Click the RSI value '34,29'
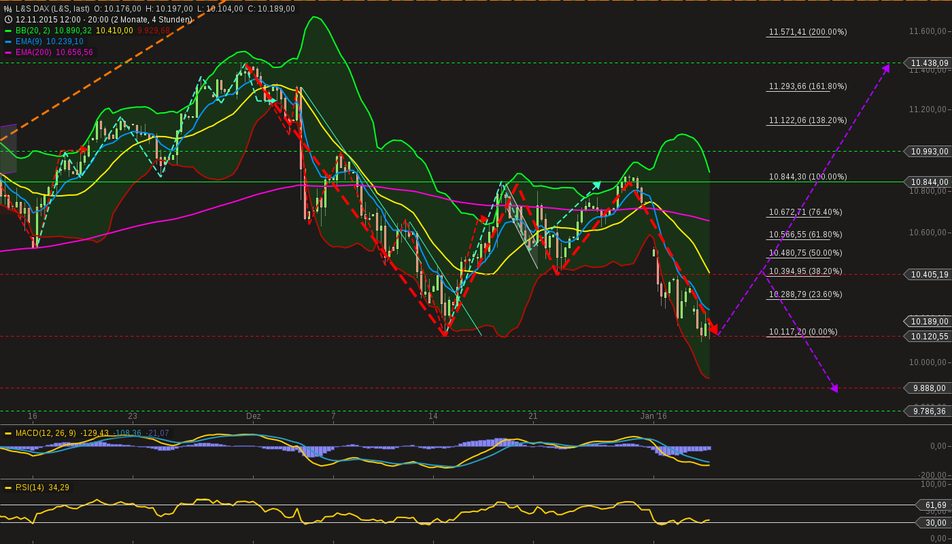 59,488
